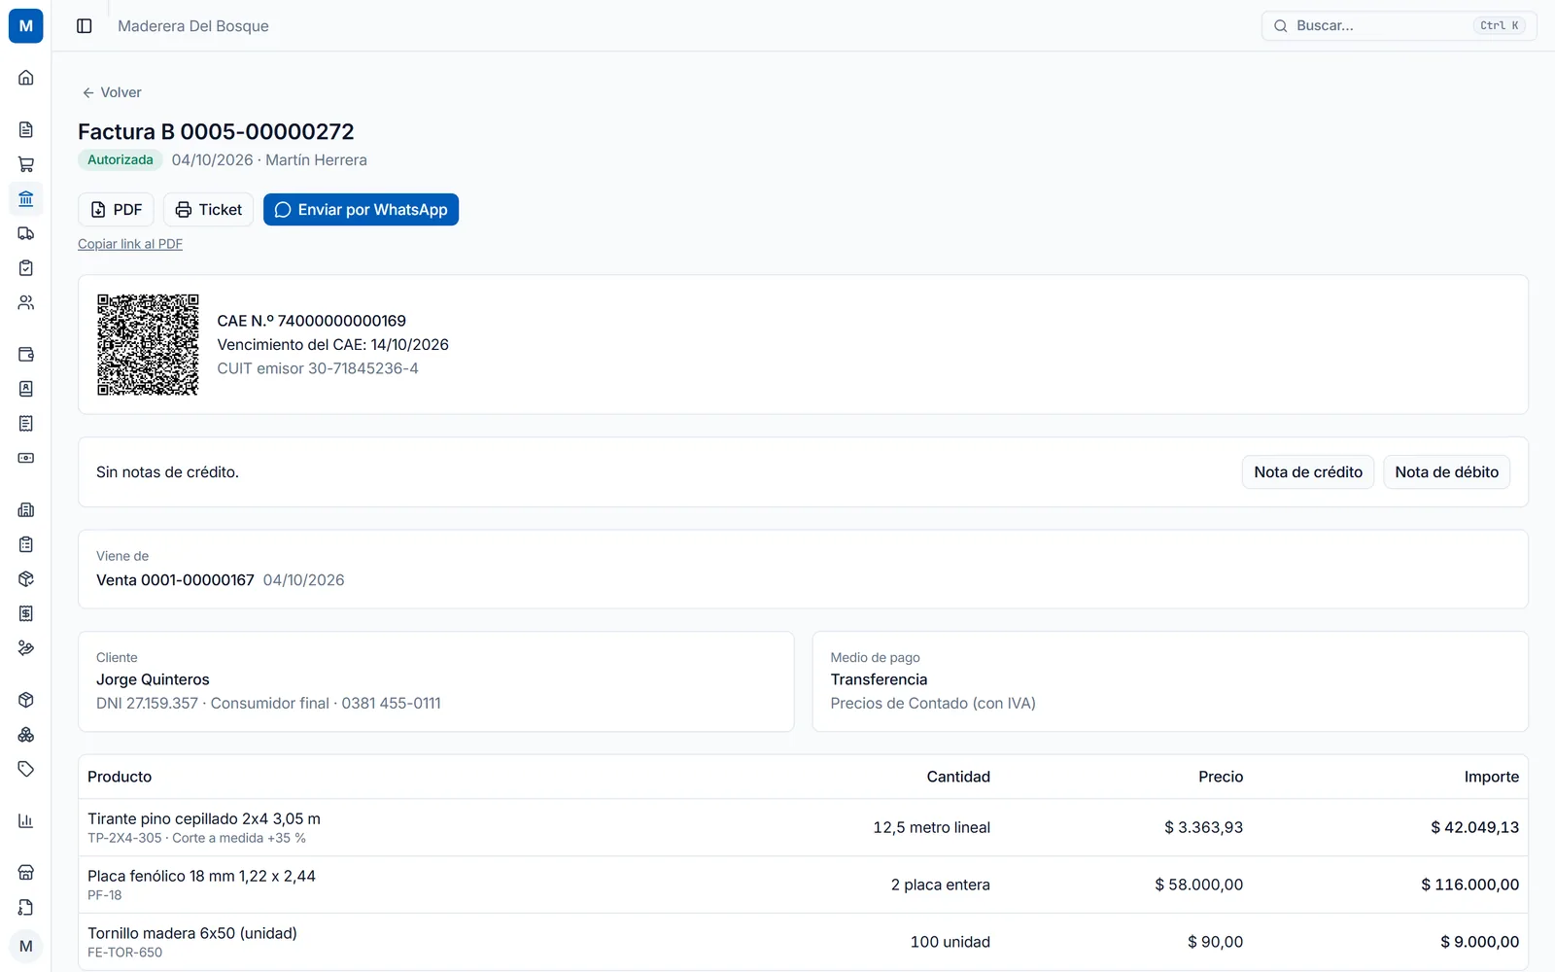This screenshot has width=1555, height=972.
Task: Open the dollar receipt icon in sidebar
Action: point(26,613)
